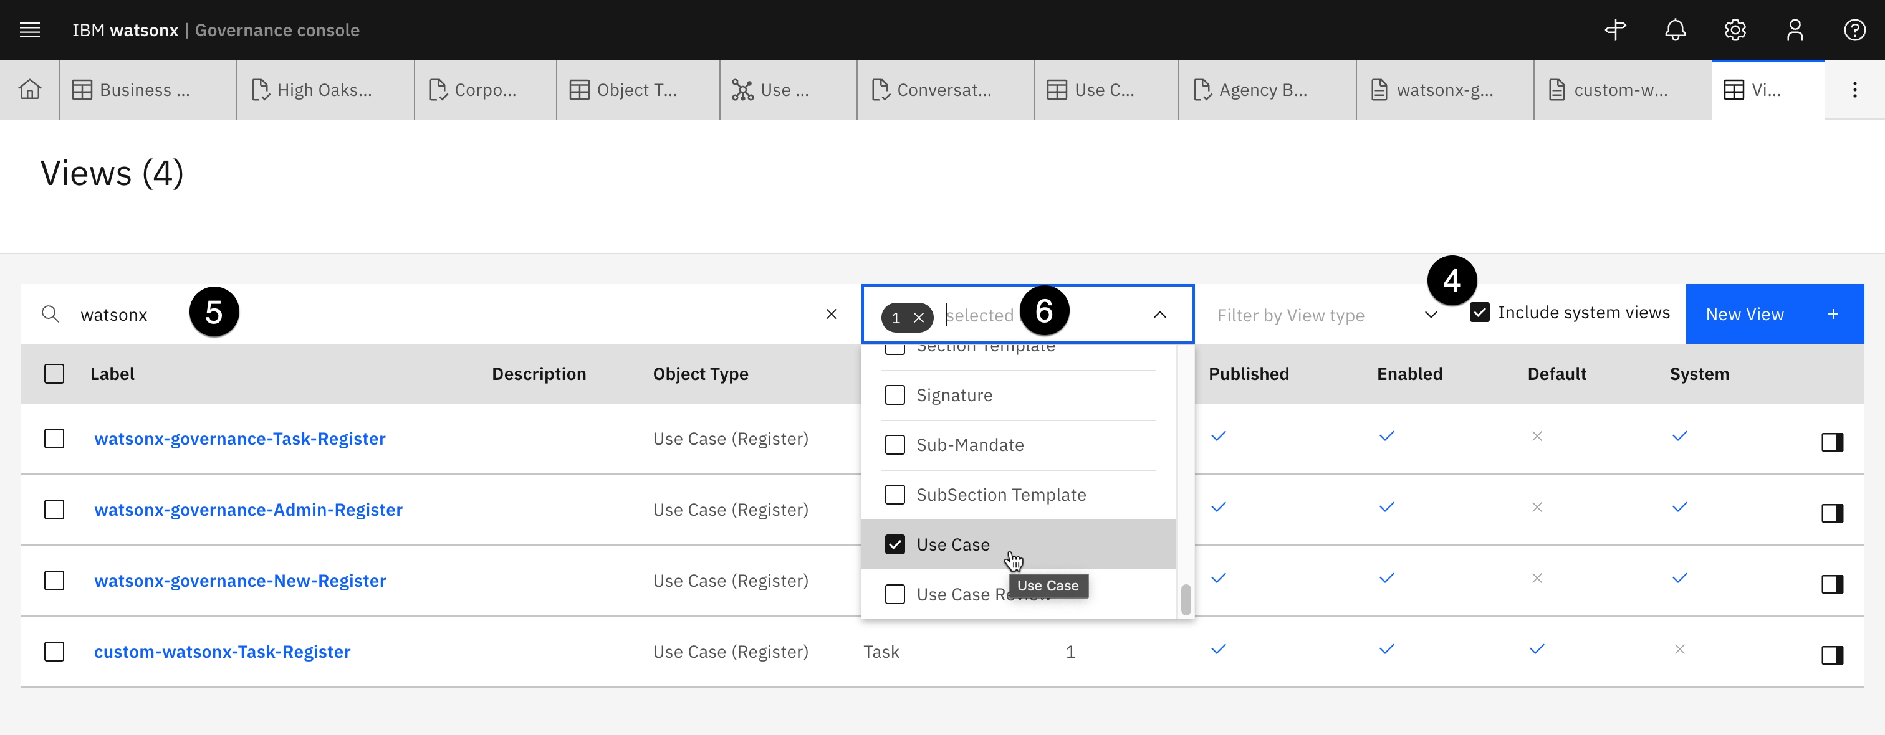1885x735 pixels.
Task: Switch to the watsonx-g... tab
Action: (1445, 89)
